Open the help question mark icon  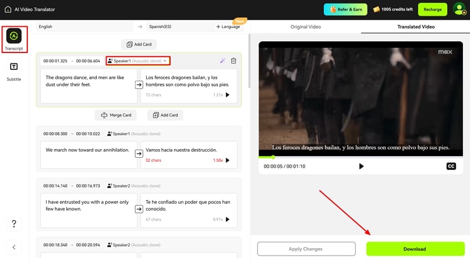pyautogui.click(x=14, y=224)
